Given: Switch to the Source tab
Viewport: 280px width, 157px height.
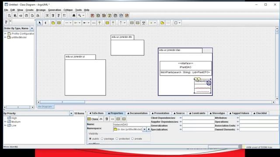Looking at the screenshot, I should tap(179, 113).
